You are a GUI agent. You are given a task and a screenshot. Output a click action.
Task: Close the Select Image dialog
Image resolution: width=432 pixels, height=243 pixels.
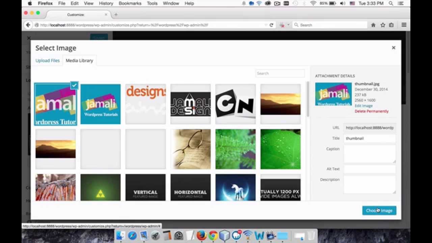(x=394, y=48)
